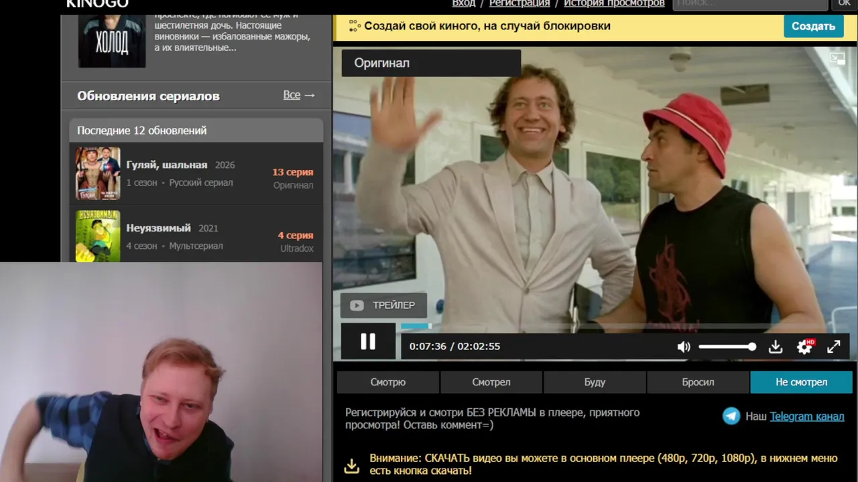The width and height of the screenshot is (858, 482).
Task: Open the Оригинал voice-over dropdown
Action: click(431, 63)
